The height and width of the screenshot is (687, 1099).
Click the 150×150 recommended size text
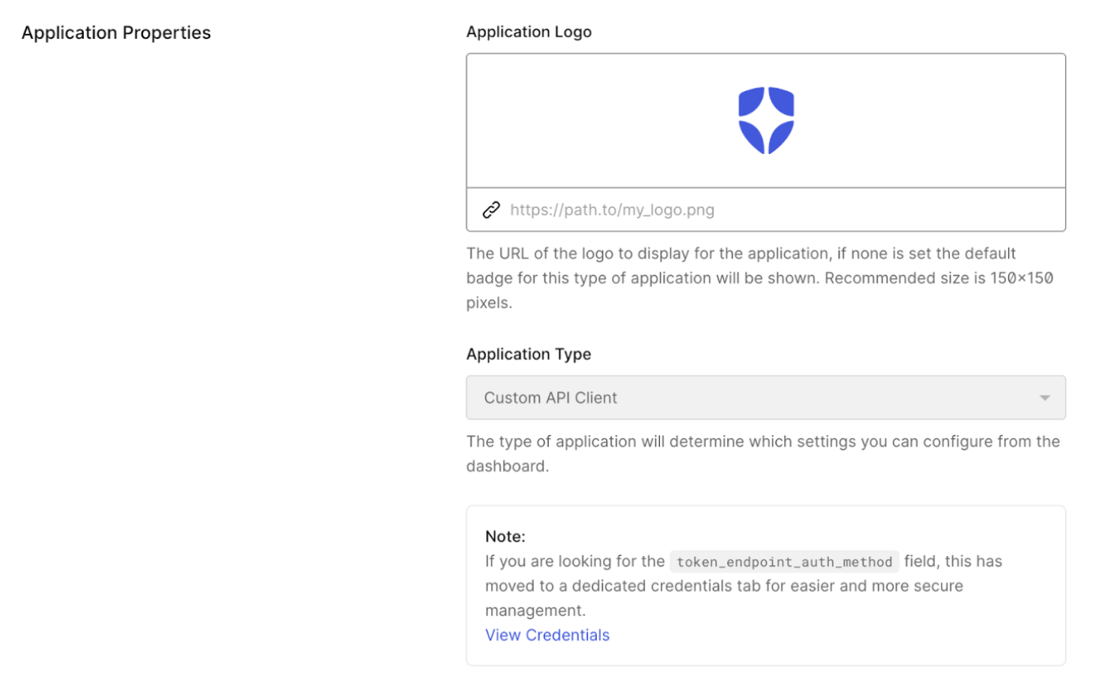[1022, 278]
